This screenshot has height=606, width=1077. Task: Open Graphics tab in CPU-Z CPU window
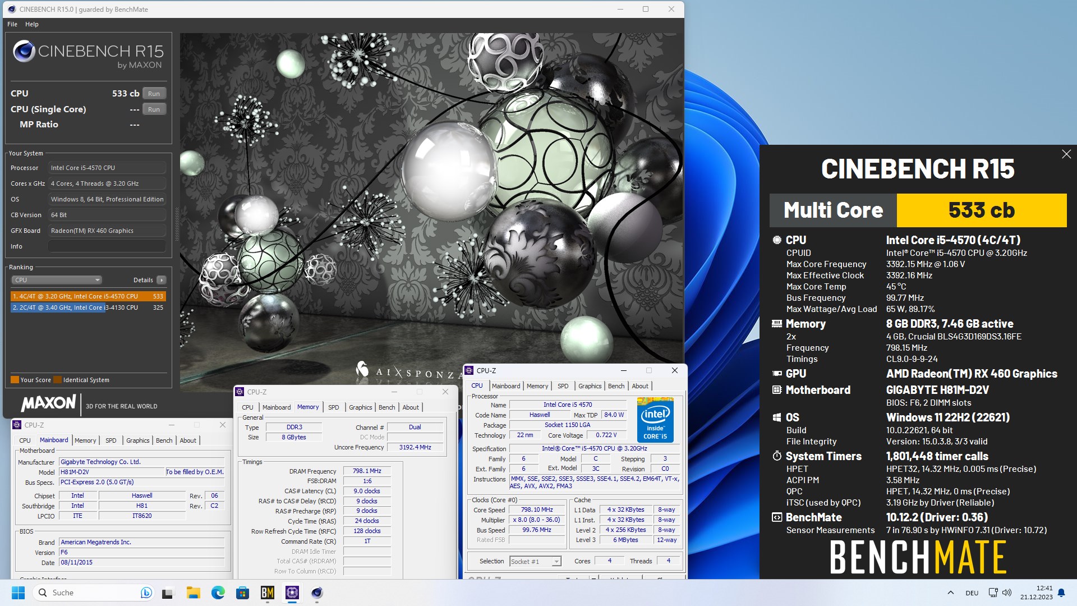(x=590, y=386)
